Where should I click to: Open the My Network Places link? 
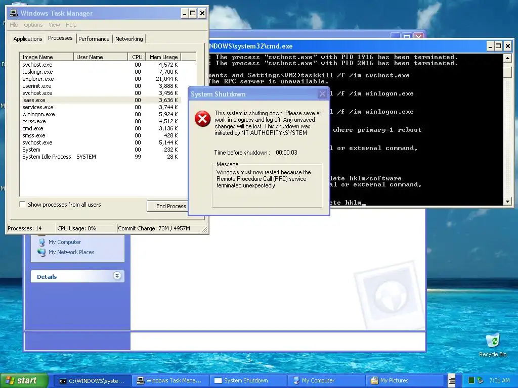(71, 252)
